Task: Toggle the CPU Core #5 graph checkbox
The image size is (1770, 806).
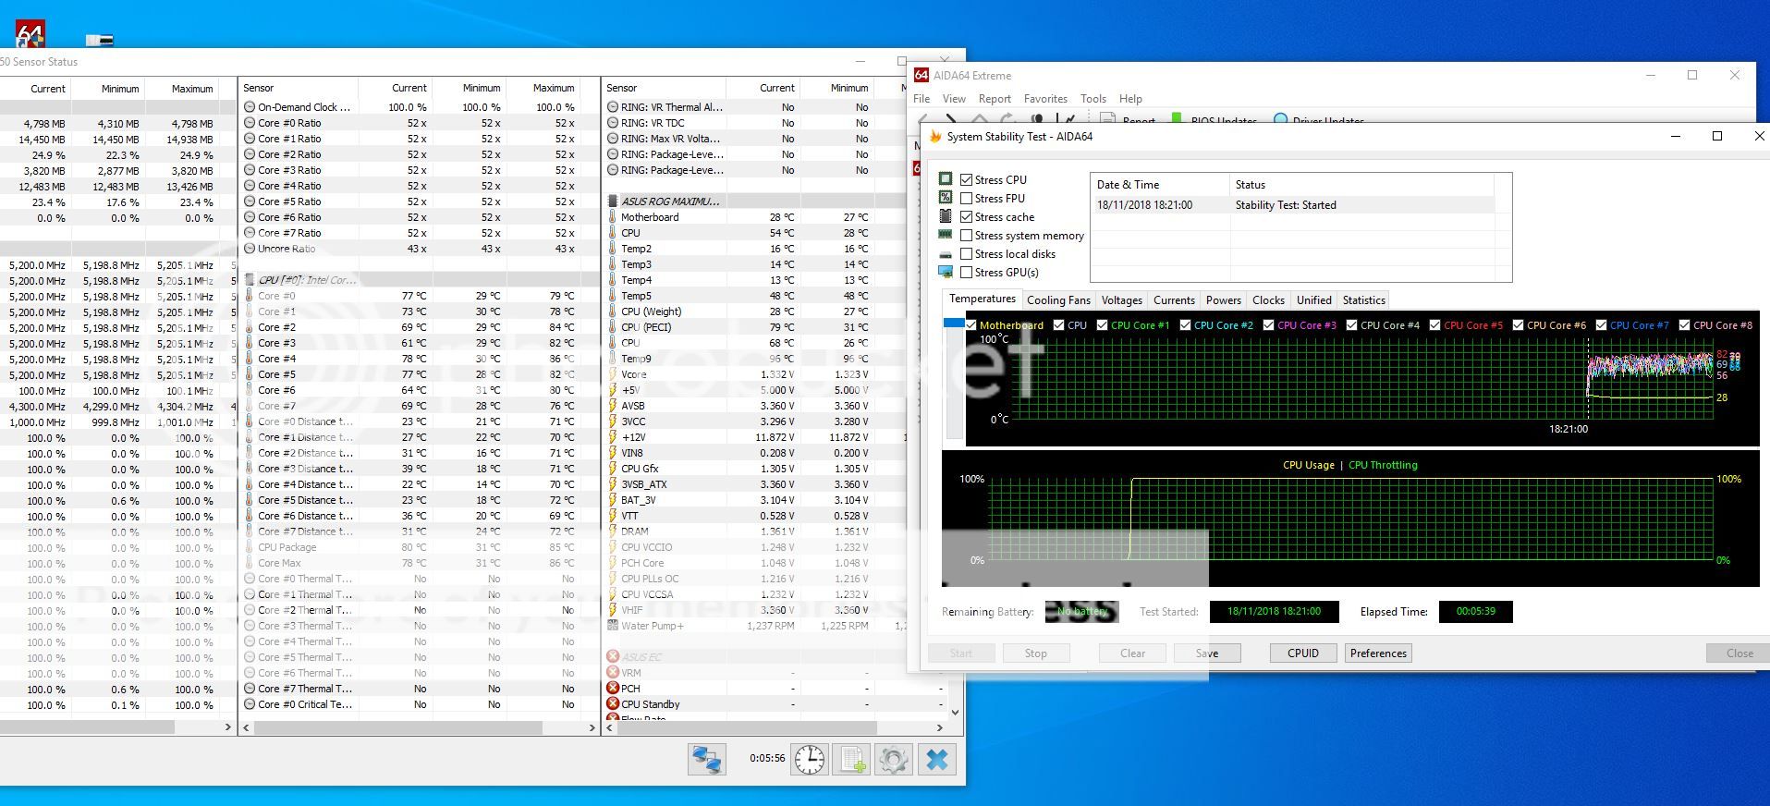Action: pos(1434,325)
